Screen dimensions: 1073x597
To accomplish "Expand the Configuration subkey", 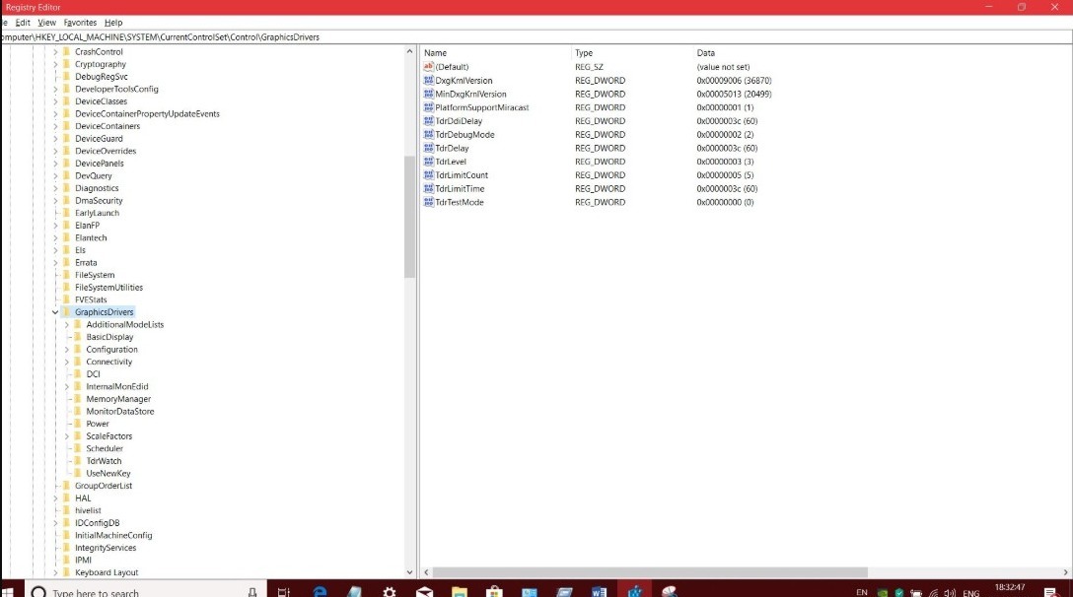I will point(67,350).
